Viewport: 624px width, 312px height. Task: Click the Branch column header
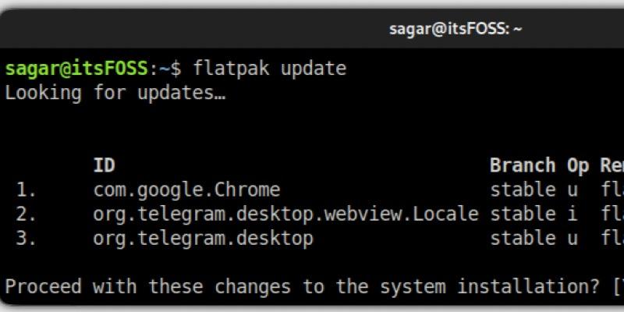pyautogui.click(x=523, y=165)
